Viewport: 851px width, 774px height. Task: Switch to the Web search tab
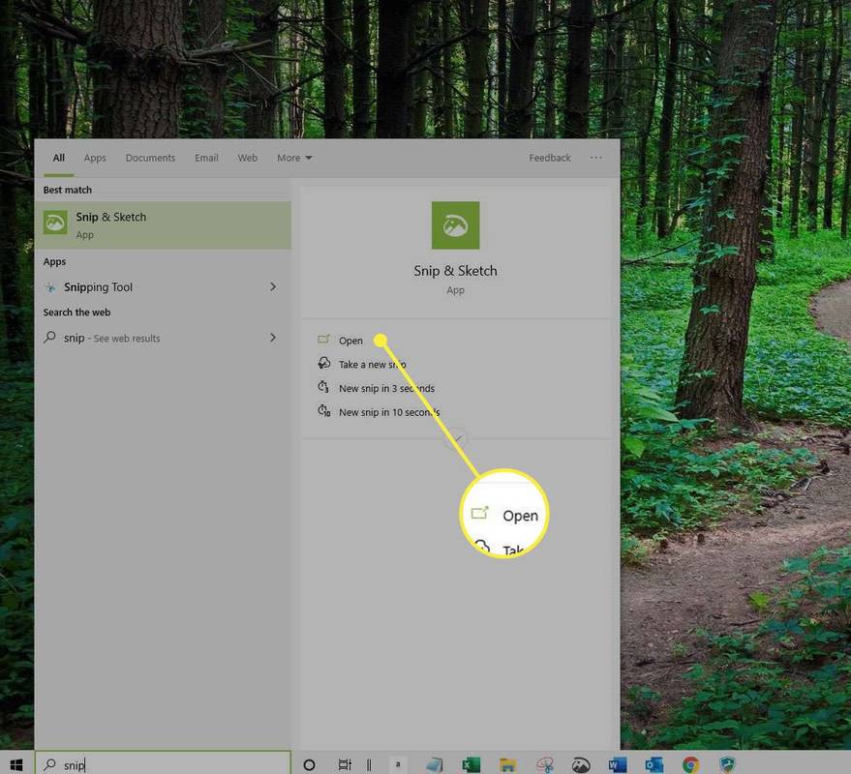[x=248, y=158]
